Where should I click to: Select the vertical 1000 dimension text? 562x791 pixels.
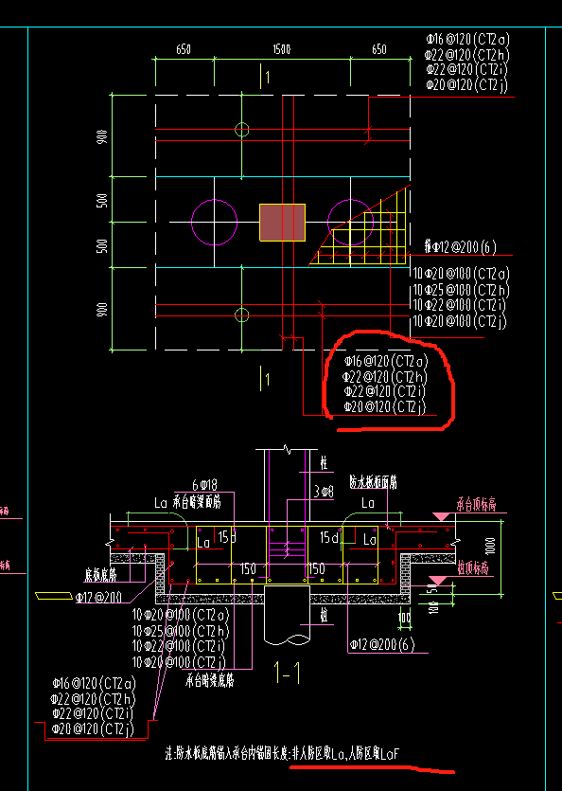point(490,547)
